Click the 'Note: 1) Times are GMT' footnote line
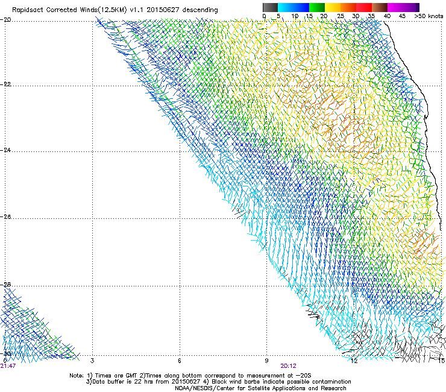 coord(190,376)
